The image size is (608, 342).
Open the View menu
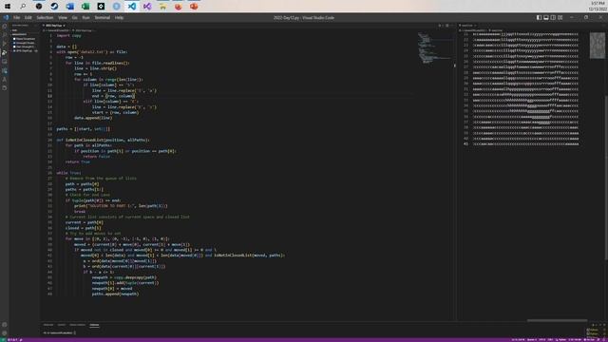point(63,17)
